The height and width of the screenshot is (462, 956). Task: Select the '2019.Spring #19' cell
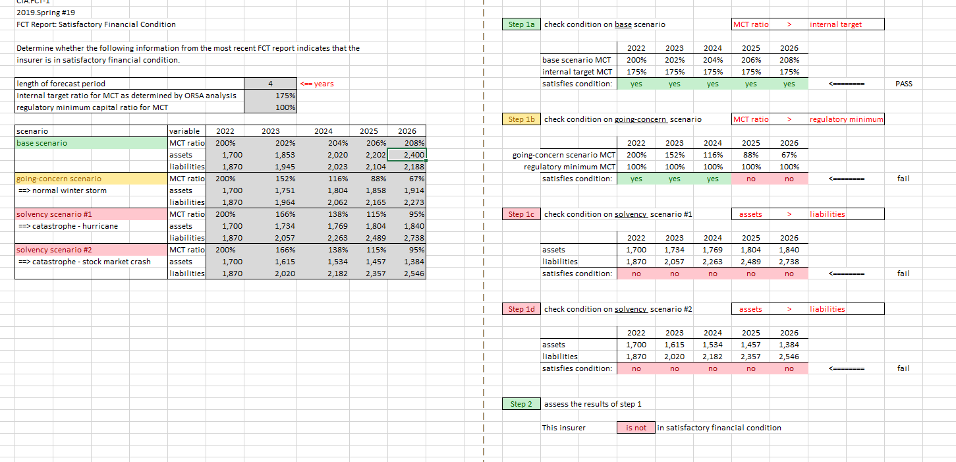pyautogui.click(x=45, y=13)
